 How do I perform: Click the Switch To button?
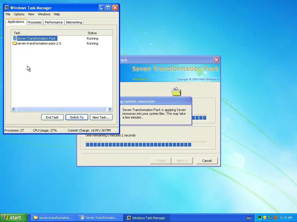point(77,117)
